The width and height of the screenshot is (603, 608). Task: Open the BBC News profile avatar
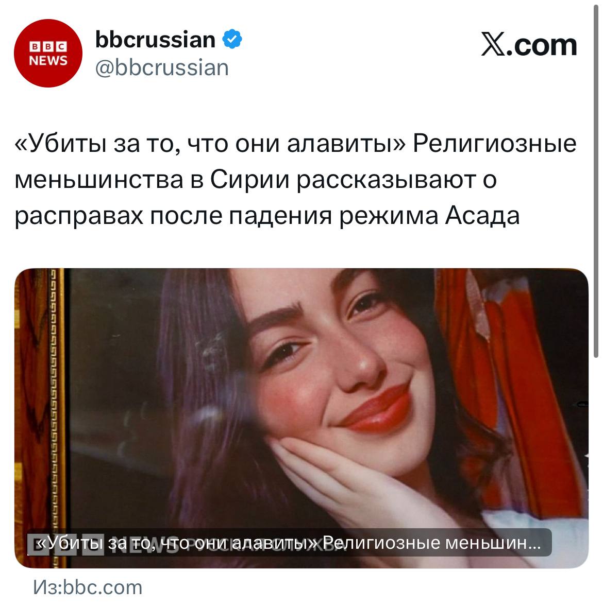click(48, 53)
